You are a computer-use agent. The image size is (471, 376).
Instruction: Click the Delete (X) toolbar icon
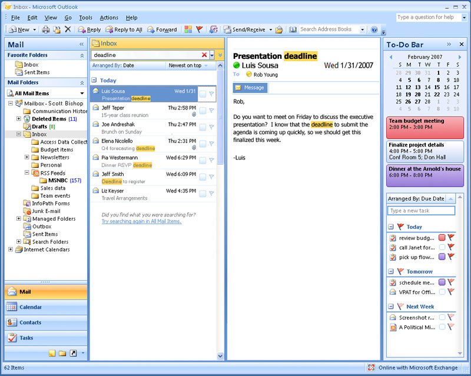(x=68, y=29)
